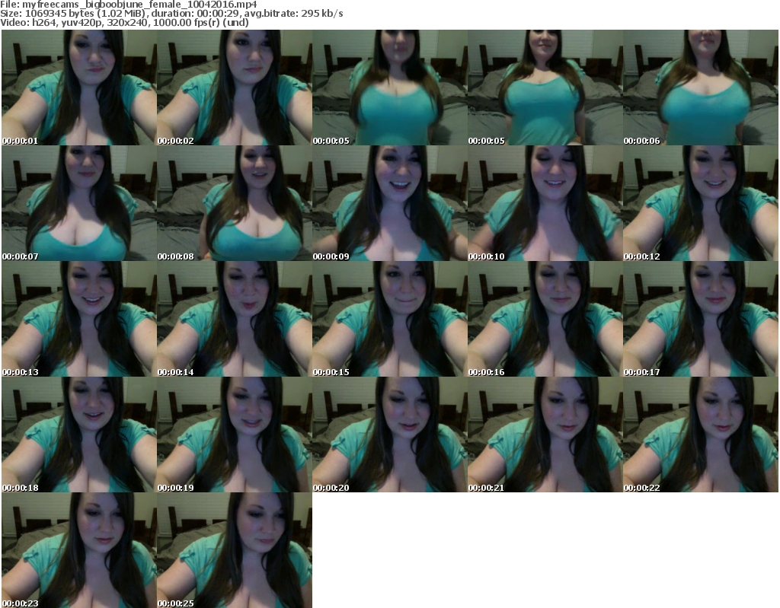Click the frame labeled 00:00:08

234,203
